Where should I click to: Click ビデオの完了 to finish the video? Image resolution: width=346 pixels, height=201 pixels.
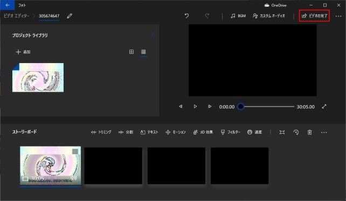[314, 16]
